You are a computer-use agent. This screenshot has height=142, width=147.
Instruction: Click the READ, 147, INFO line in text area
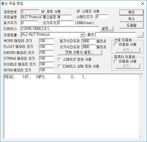(45, 77)
